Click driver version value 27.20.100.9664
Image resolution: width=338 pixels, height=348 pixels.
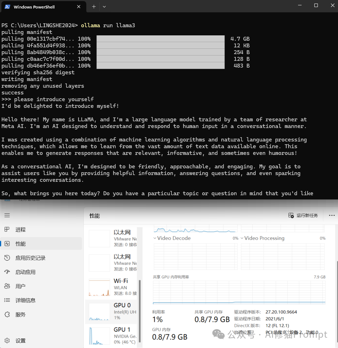[x=281, y=312]
